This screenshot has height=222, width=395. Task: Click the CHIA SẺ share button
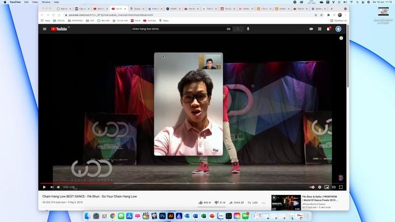[x=236, y=203]
